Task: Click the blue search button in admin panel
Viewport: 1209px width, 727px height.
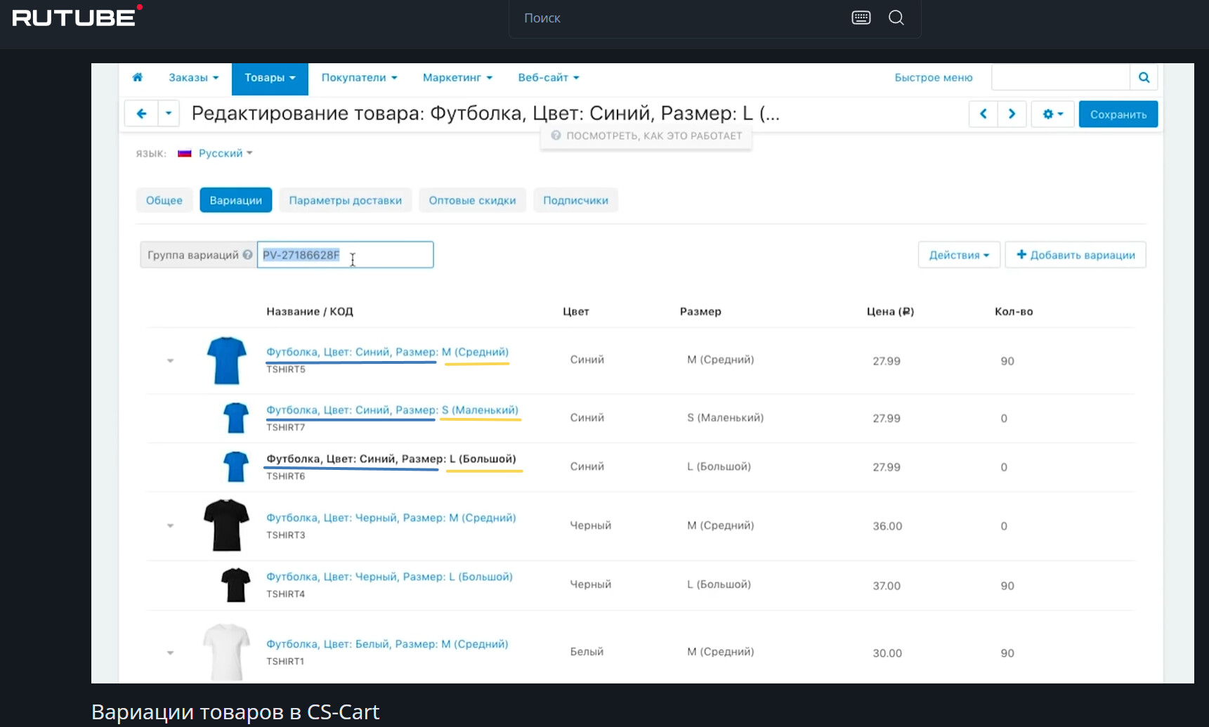Action: tap(1144, 77)
